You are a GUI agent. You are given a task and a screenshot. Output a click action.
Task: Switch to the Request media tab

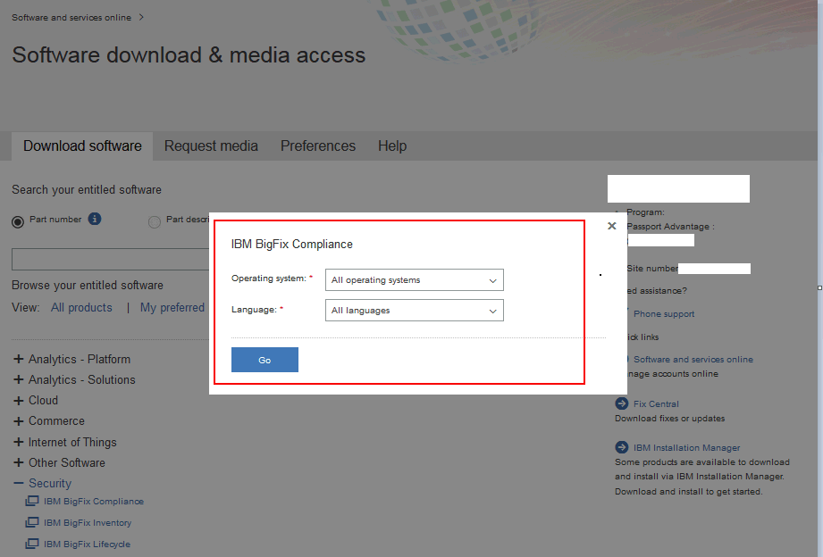(211, 145)
